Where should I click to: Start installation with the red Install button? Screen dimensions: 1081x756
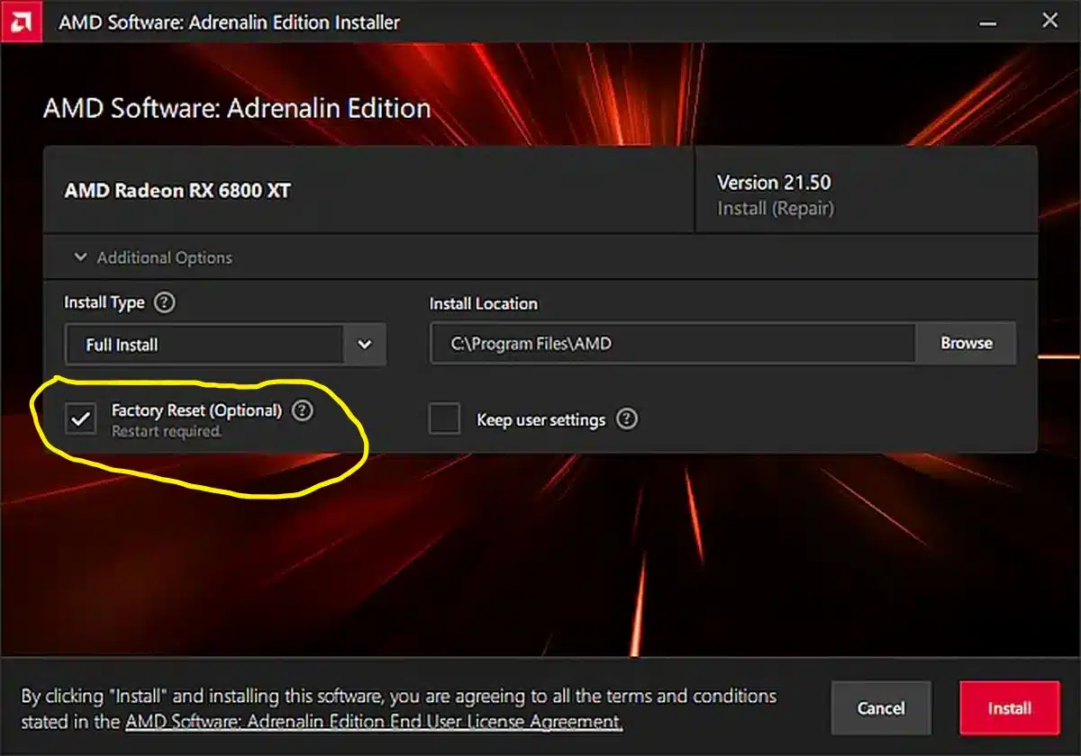pos(1009,708)
